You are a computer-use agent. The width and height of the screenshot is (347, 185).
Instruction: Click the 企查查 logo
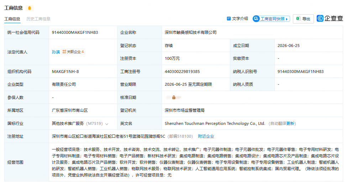[330, 18]
